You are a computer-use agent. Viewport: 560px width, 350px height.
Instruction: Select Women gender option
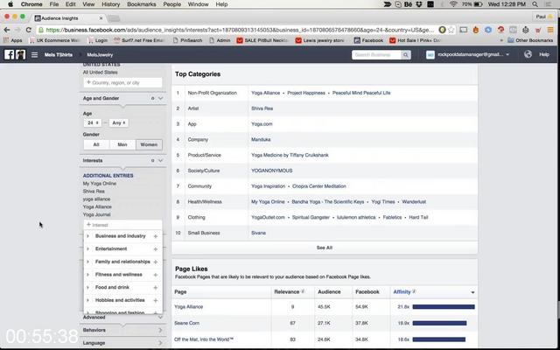click(149, 144)
